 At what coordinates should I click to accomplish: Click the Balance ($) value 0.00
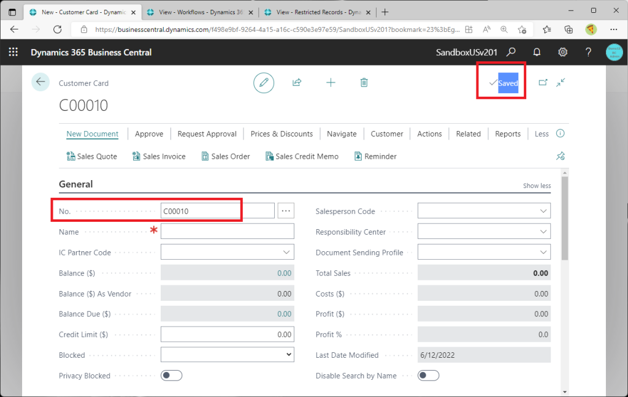[285, 273]
